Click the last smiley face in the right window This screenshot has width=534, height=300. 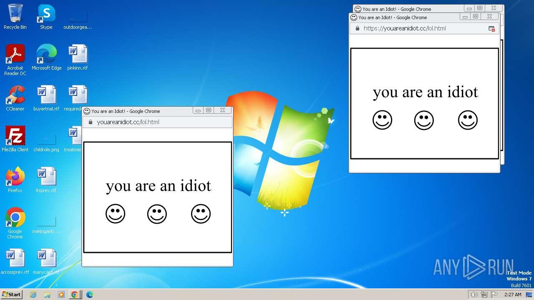(x=468, y=120)
